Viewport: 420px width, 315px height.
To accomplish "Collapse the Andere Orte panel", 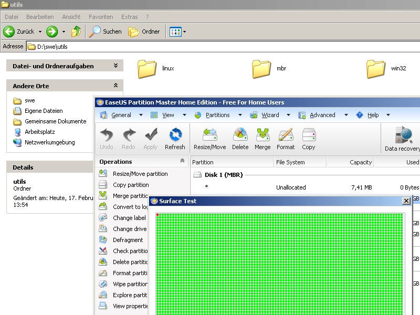I will tap(115, 86).
